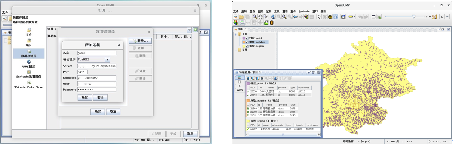Open the Sextante menu
This screenshot has width=453, height=145.
(304, 11)
